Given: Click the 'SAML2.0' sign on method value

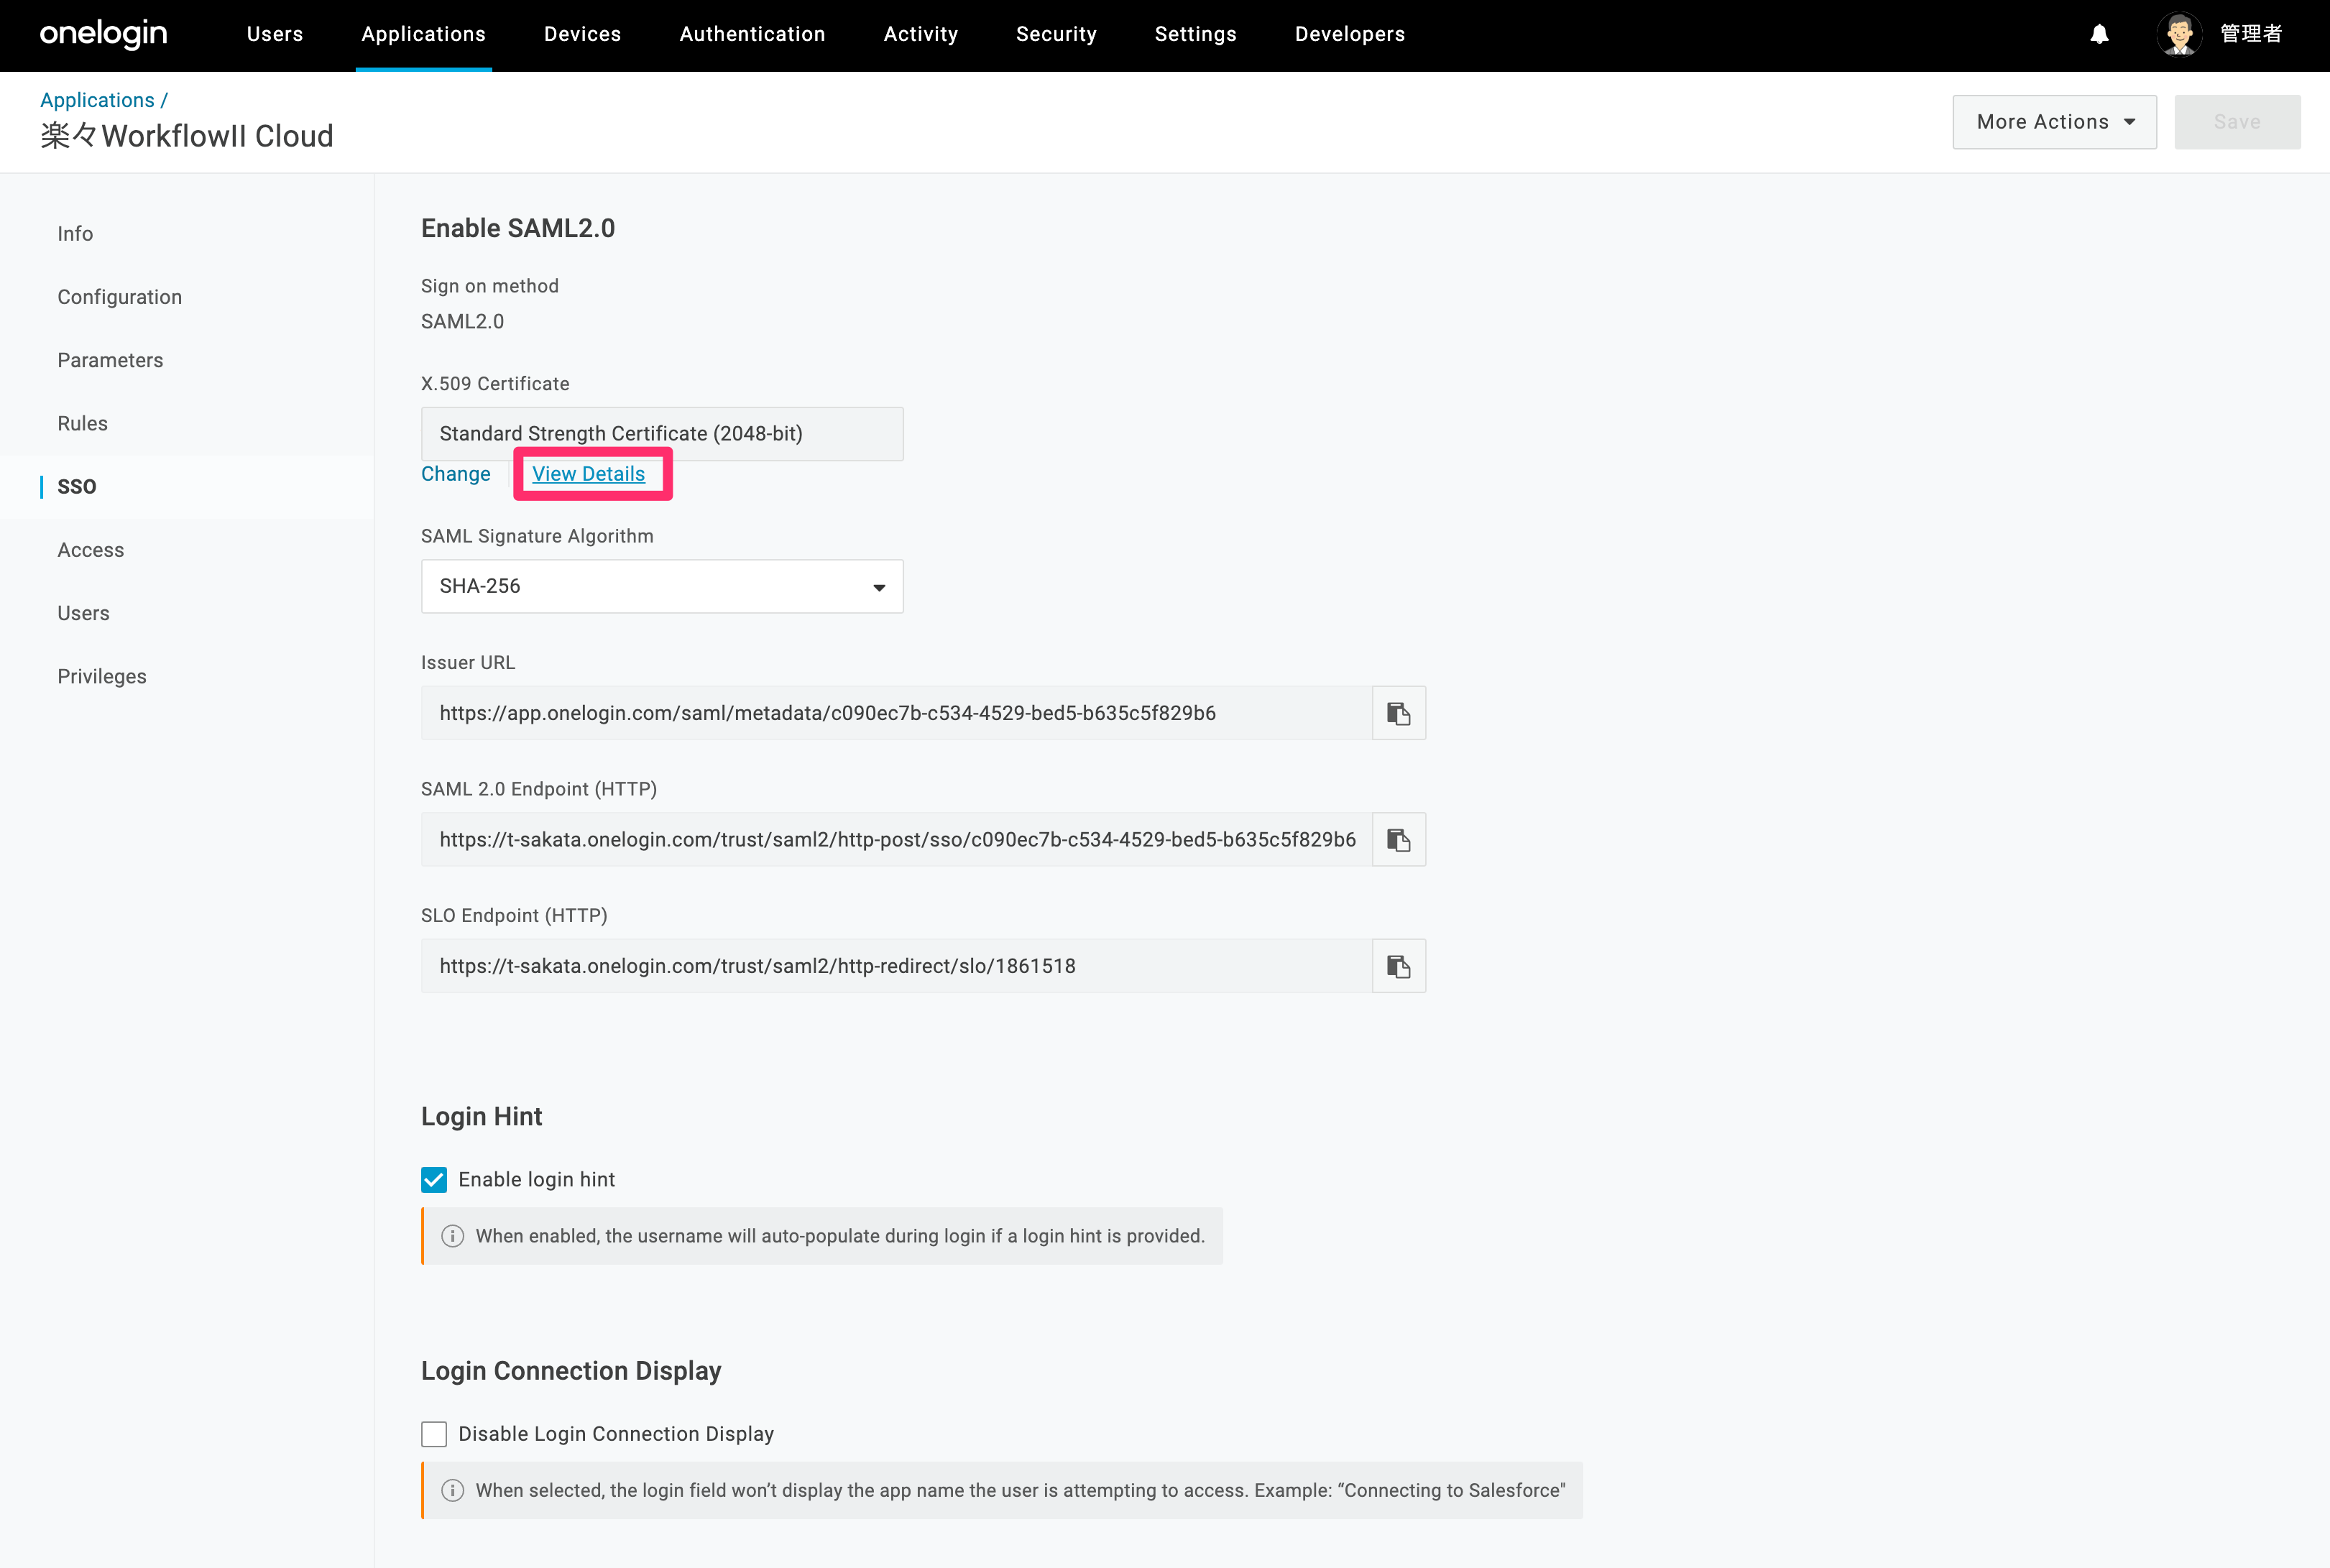Looking at the screenshot, I should [x=462, y=321].
